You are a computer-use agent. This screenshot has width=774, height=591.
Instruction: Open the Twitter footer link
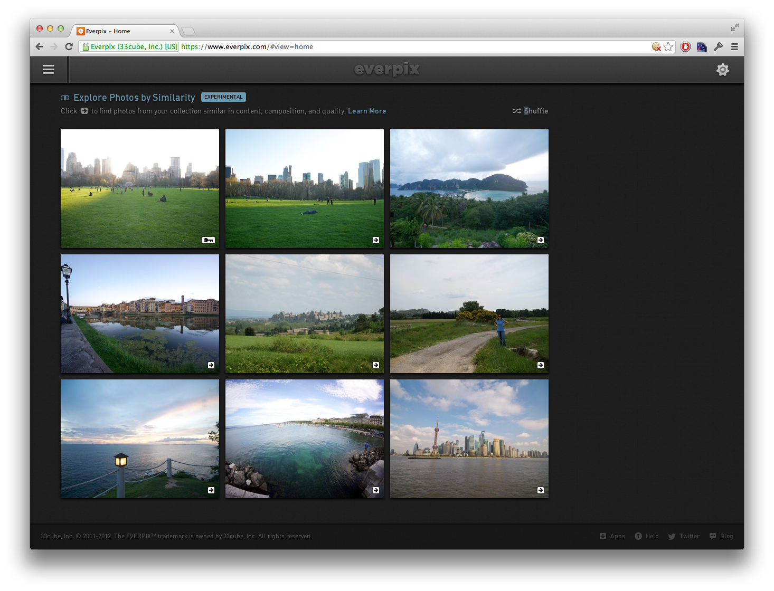(x=684, y=536)
